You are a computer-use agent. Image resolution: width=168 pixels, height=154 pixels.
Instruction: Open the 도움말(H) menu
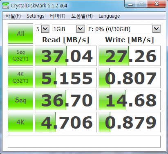pos(82,16)
